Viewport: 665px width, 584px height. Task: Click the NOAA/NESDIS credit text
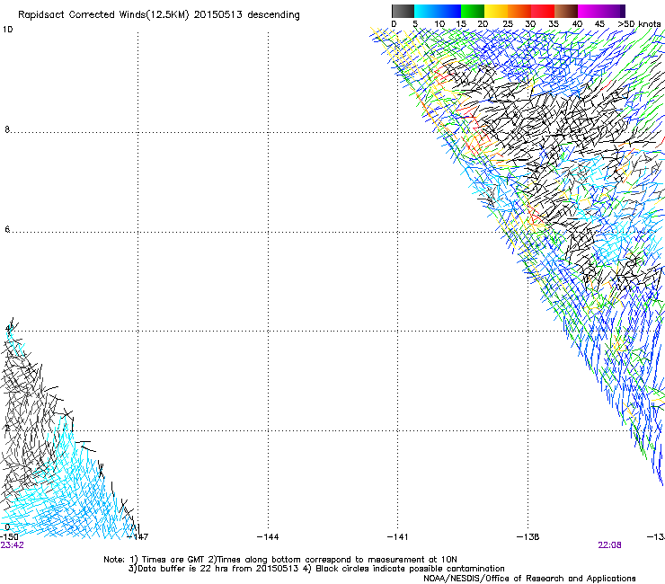529,579
